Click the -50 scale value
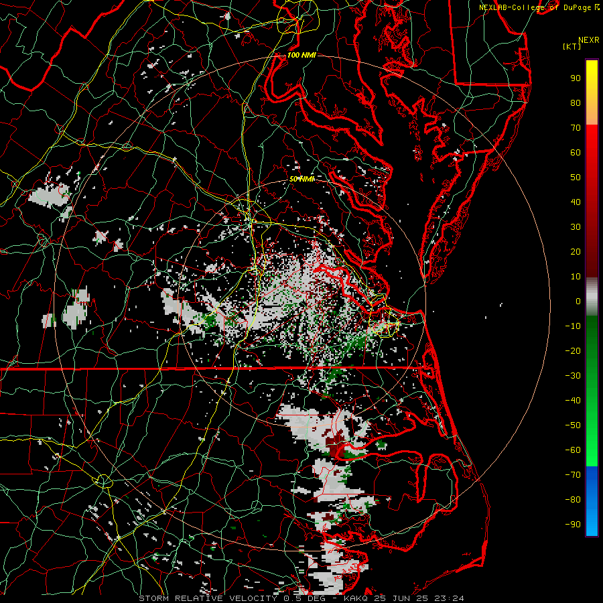 pos(573,425)
